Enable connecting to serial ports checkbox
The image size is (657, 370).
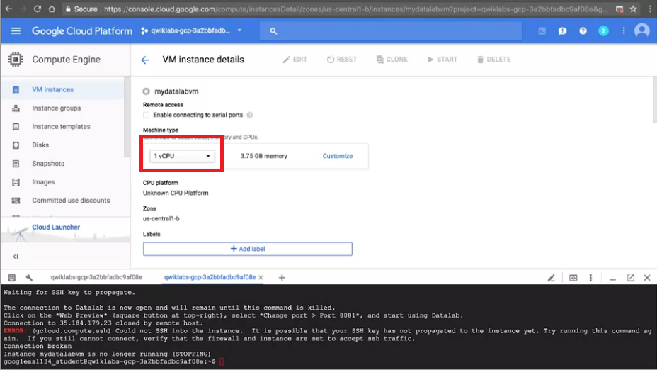coord(146,115)
